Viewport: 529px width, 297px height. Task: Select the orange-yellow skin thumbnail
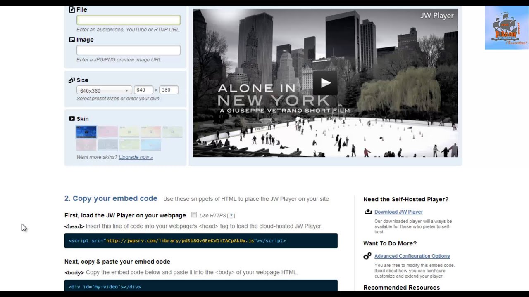point(151,132)
